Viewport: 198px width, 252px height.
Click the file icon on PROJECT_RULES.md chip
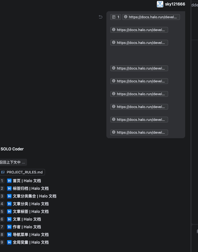click(x=3, y=172)
